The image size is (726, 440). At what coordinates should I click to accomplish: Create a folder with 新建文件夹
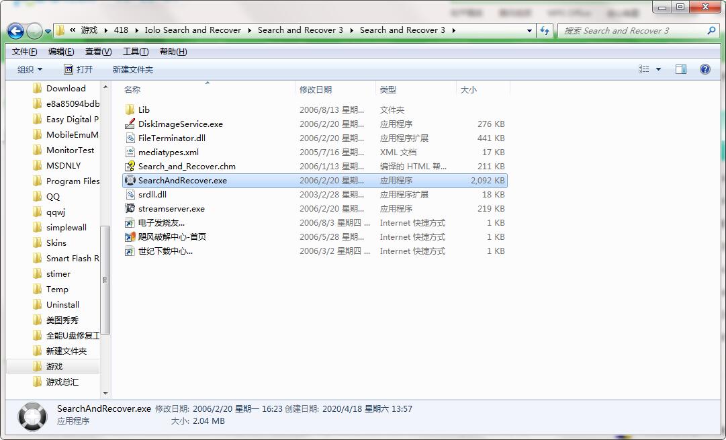click(132, 69)
